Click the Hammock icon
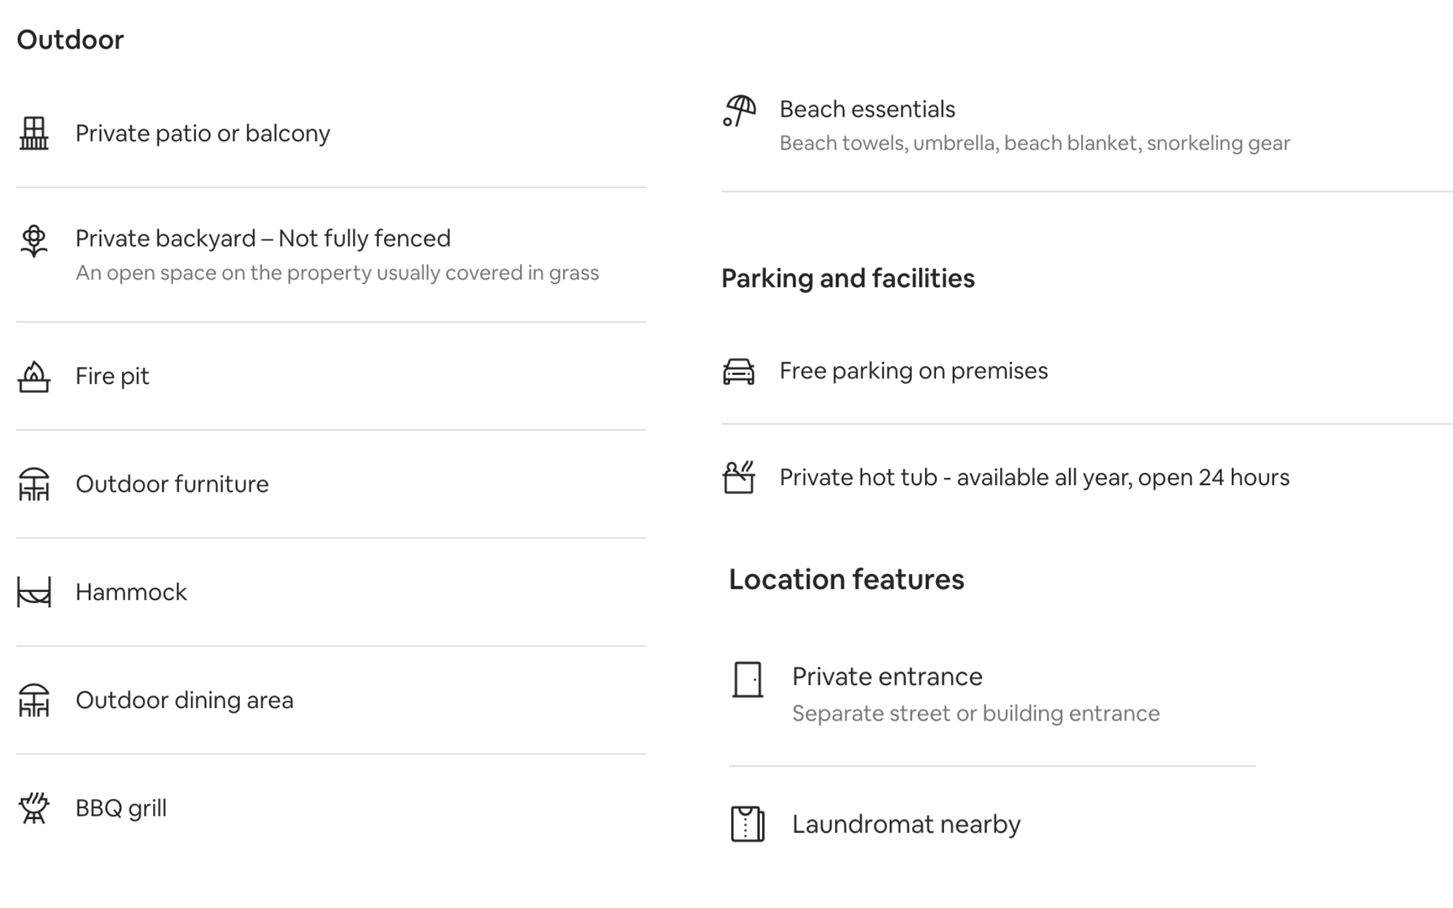1453x908 pixels. point(34,592)
